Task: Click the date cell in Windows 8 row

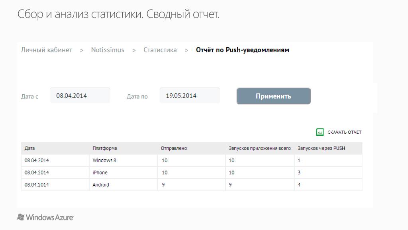Action: coord(55,161)
